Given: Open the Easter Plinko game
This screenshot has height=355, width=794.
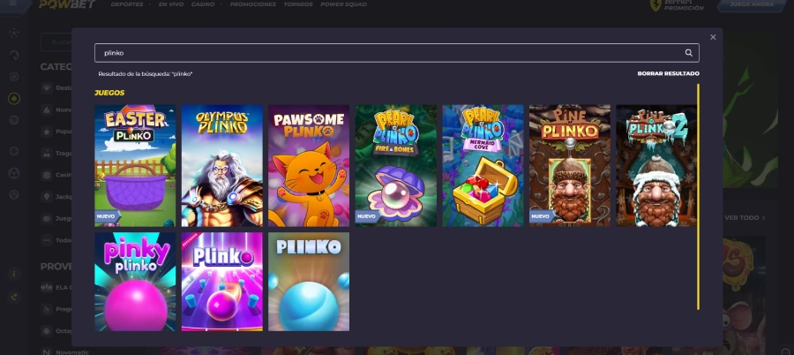Looking at the screenshot, I should [135, 165].
